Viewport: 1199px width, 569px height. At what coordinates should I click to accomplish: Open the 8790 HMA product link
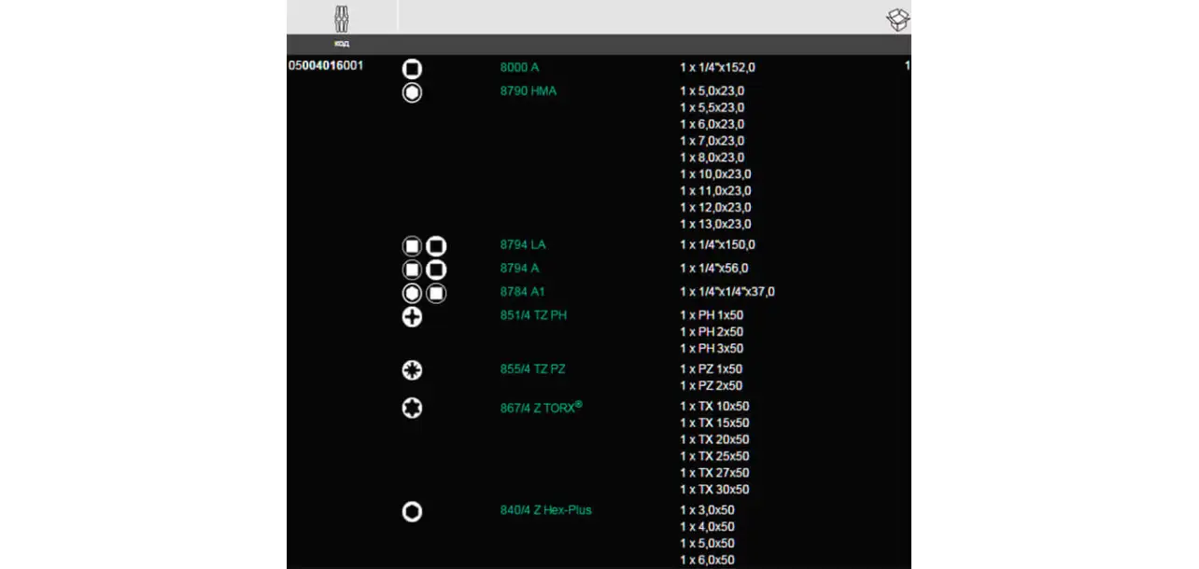pos(529,91)
